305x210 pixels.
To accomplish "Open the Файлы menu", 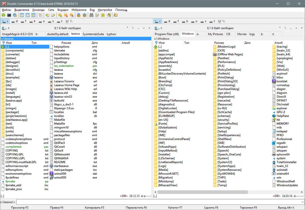I will 6,10.
